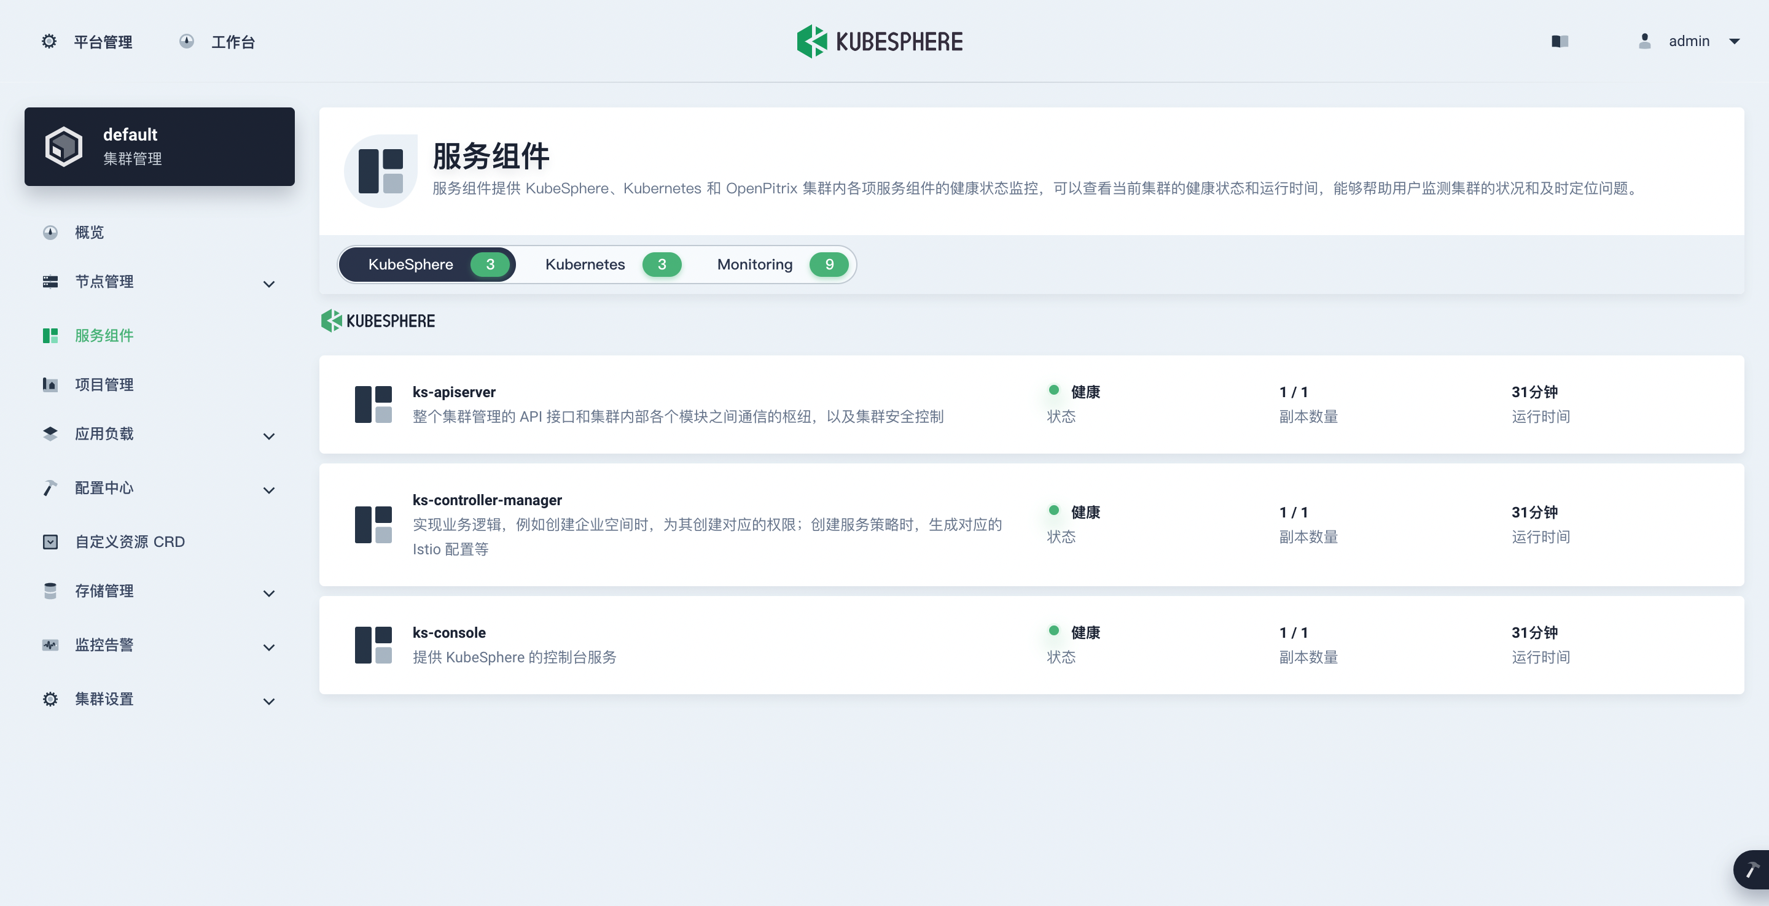Open the ks-apiserver component link
The height and width of the screenshot is (906, 1769).
[454, 392]
